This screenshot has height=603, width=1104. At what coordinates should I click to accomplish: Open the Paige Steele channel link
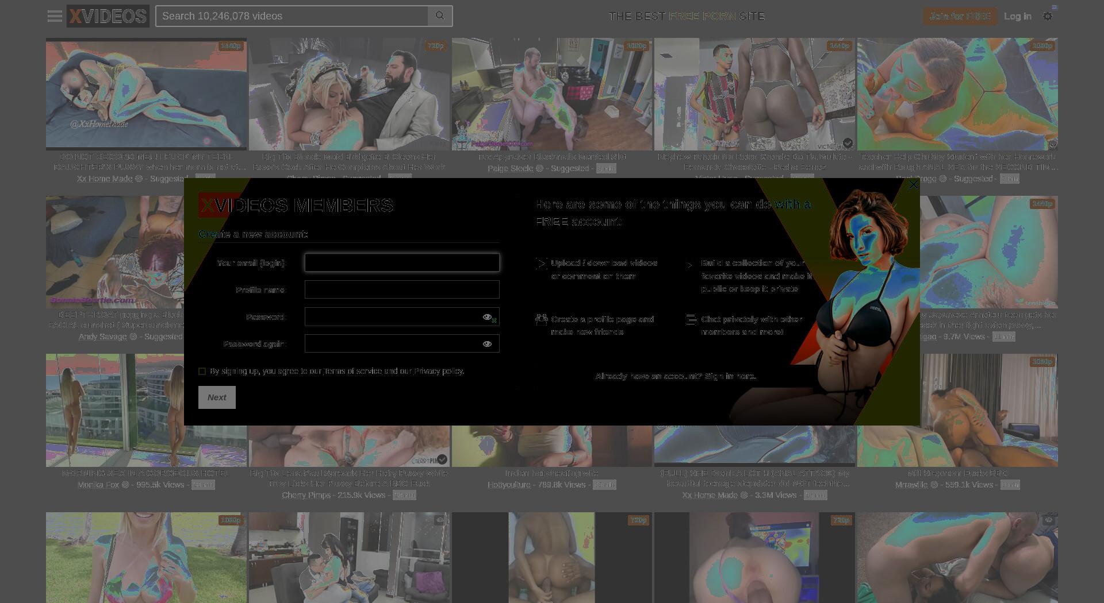tap(511, 168)
